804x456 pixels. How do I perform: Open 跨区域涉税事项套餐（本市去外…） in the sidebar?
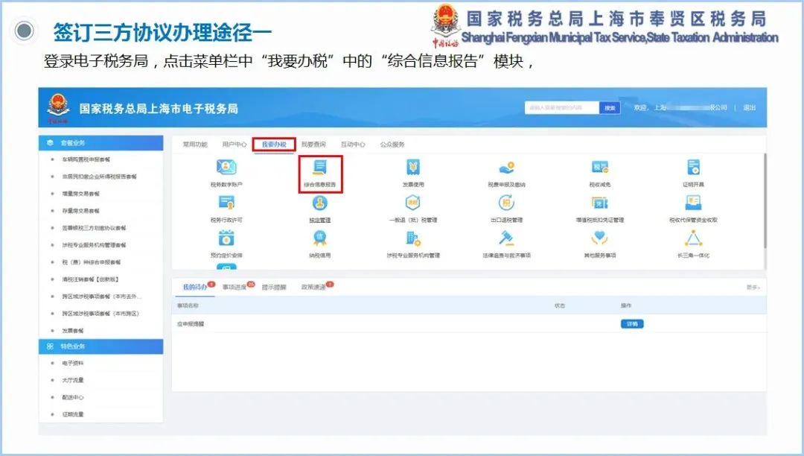pos(102,297)
